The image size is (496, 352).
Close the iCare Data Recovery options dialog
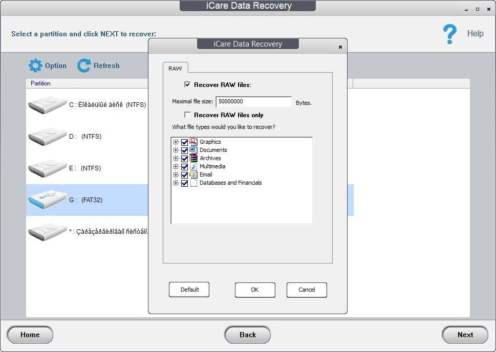pos(340,47)
